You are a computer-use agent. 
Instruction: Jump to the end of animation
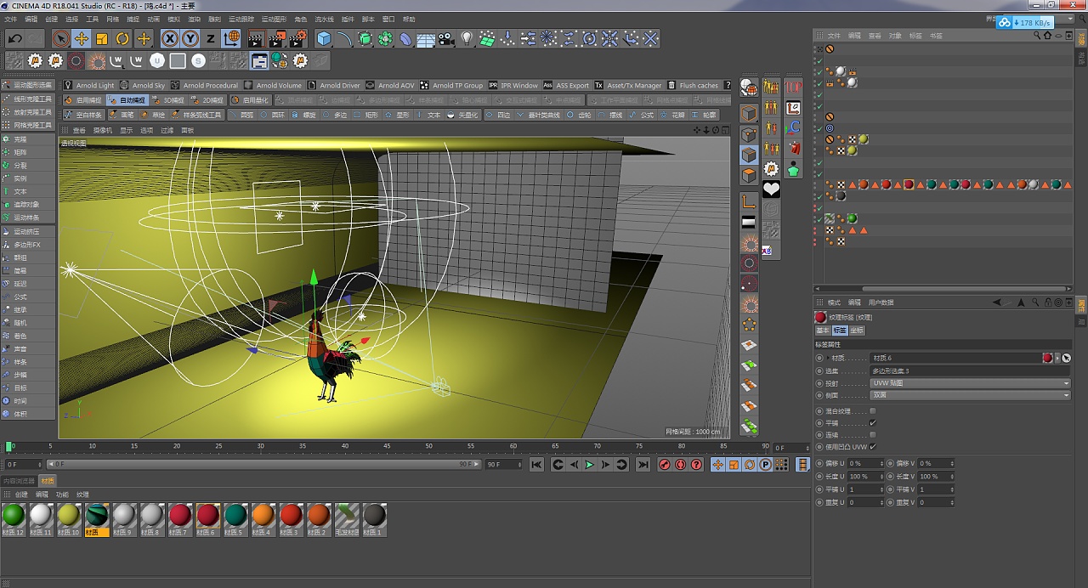pyautogui.click(x=643, y=465)
